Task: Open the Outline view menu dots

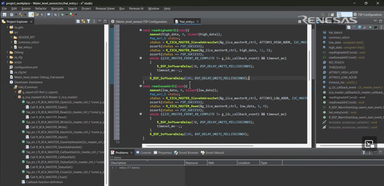Action: pos(381,27)
